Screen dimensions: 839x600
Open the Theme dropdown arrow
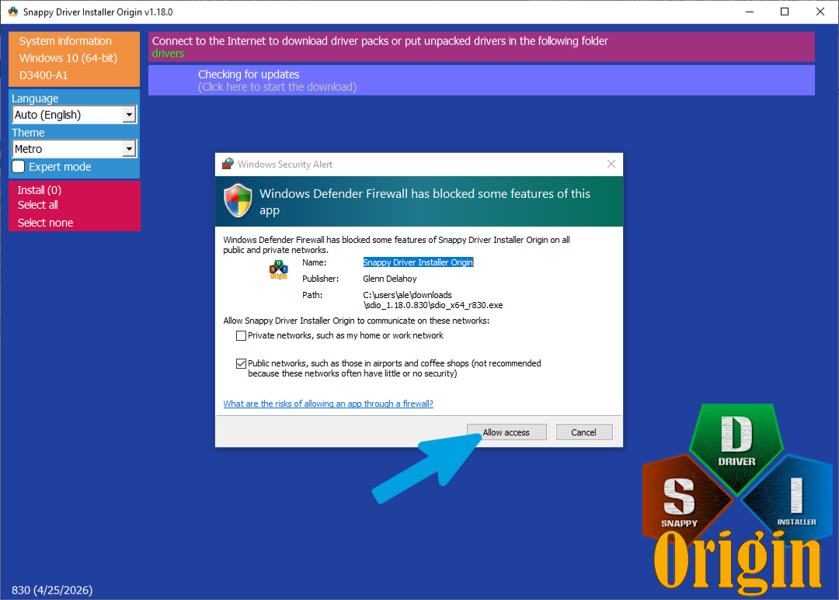click(129, 149)
